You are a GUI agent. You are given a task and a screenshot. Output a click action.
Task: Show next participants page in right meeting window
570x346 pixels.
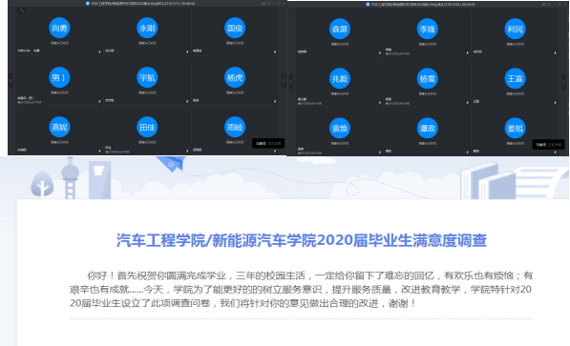pyautogui.click(x=564, y=82)
